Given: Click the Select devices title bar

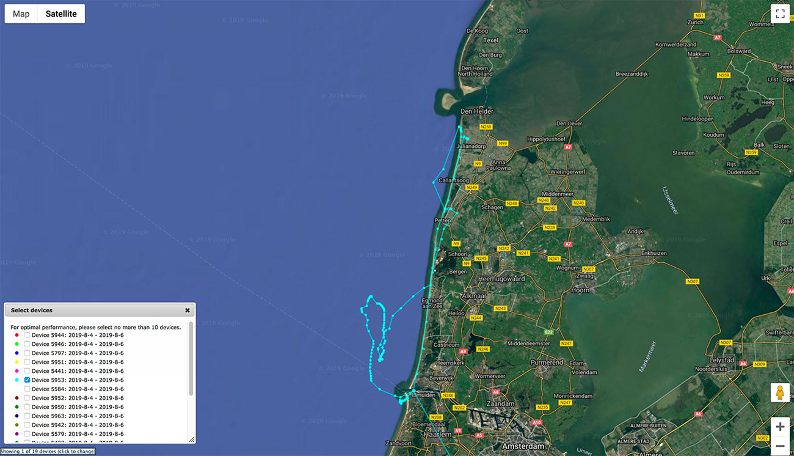Looking at the screenshot, I should tap(92, 311).
